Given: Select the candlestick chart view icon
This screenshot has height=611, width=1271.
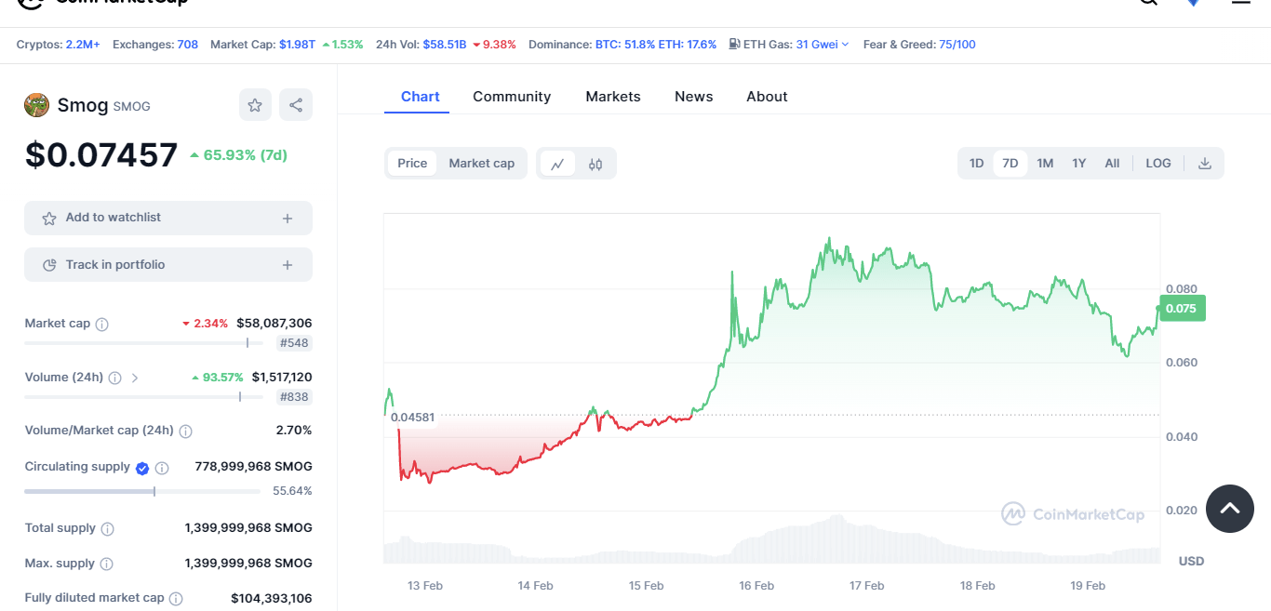Looking at the screenshot, I should pyautogui.click(x=595, y=164).
